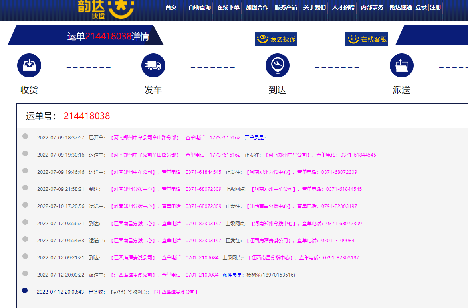Screen dimensions: 468x308
Task: Click the 运单214418038详情 header title
Action: [x=108, y=36]
